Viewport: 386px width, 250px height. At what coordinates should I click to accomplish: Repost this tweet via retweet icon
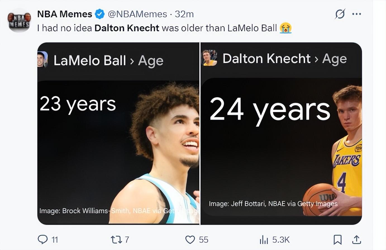point(115,240)
